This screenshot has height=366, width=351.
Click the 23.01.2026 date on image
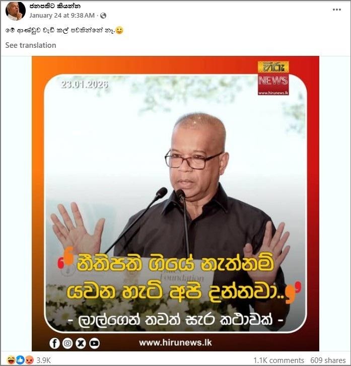coord(84,85)
